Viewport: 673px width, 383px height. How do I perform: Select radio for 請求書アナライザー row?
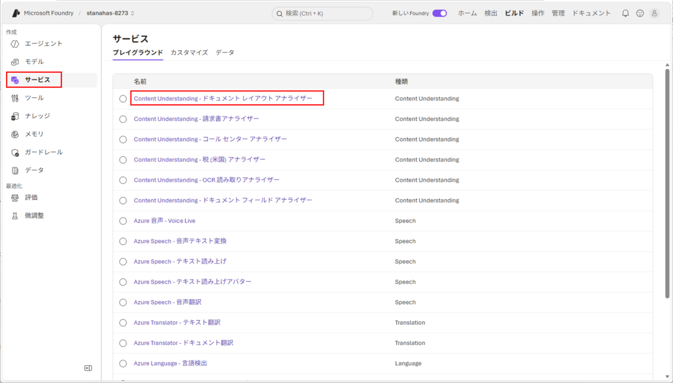point(123,119)
